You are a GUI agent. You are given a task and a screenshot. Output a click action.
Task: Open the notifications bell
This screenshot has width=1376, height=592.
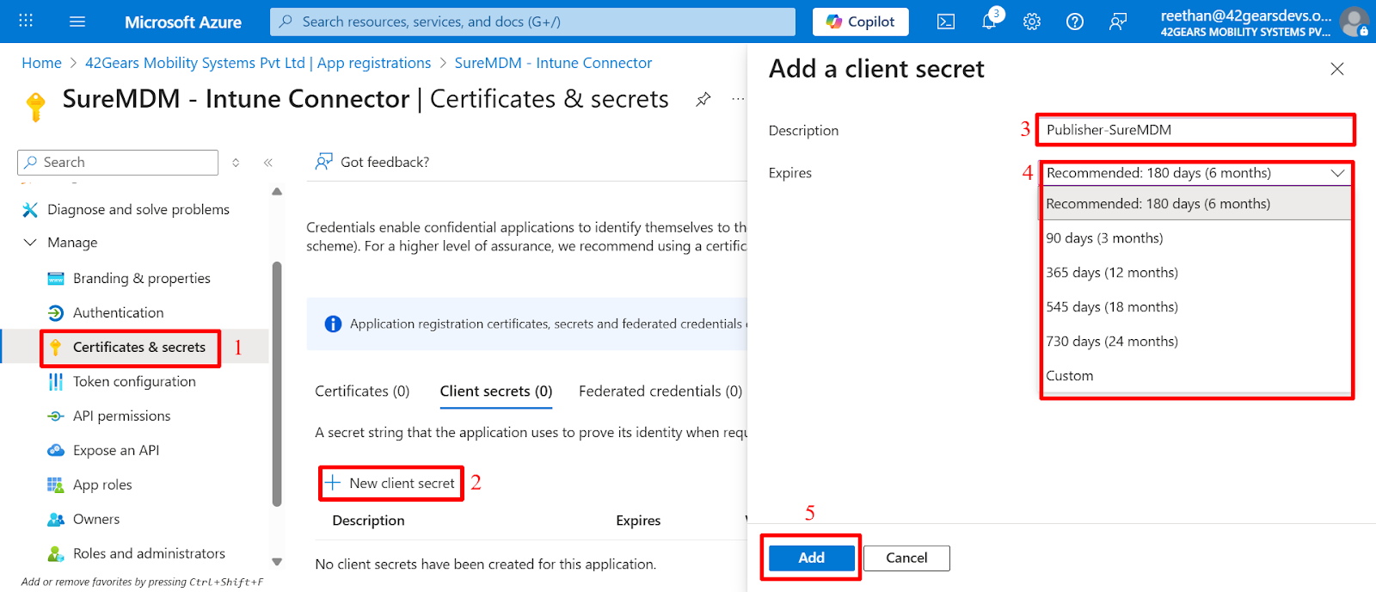pyautogui.click(x=989, y=22)
